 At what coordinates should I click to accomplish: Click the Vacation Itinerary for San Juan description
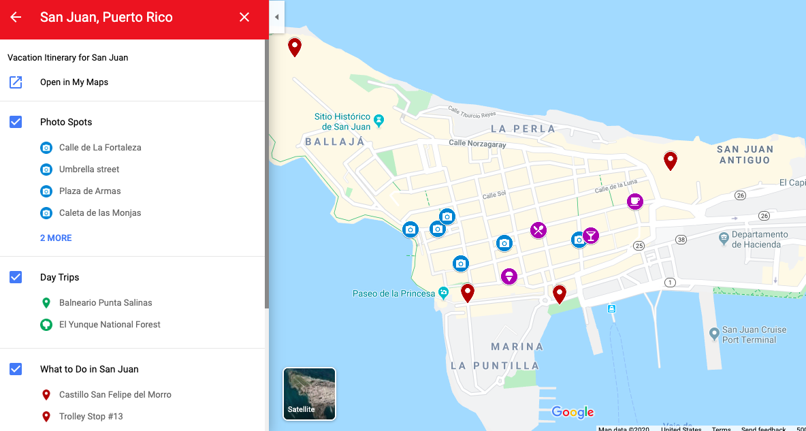click(x=68, y=58)
